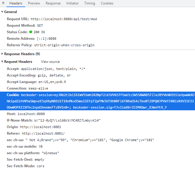Close the request details panel

point(3,3)
